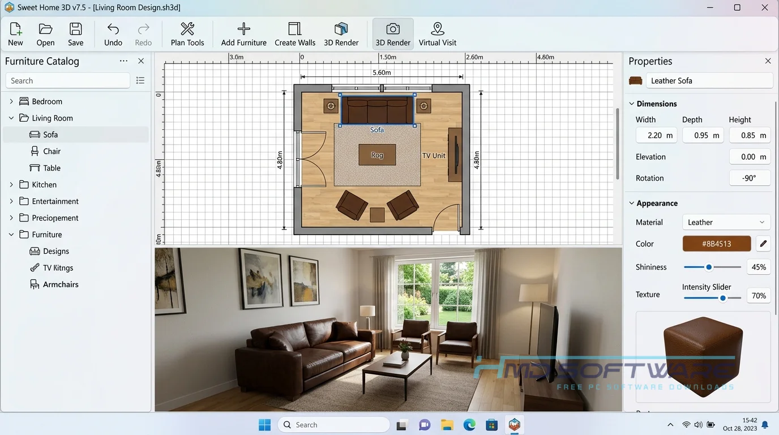Screen dimensions: 779x435
Task: Click the plan view vertical scrollbar
Action: 618,143
